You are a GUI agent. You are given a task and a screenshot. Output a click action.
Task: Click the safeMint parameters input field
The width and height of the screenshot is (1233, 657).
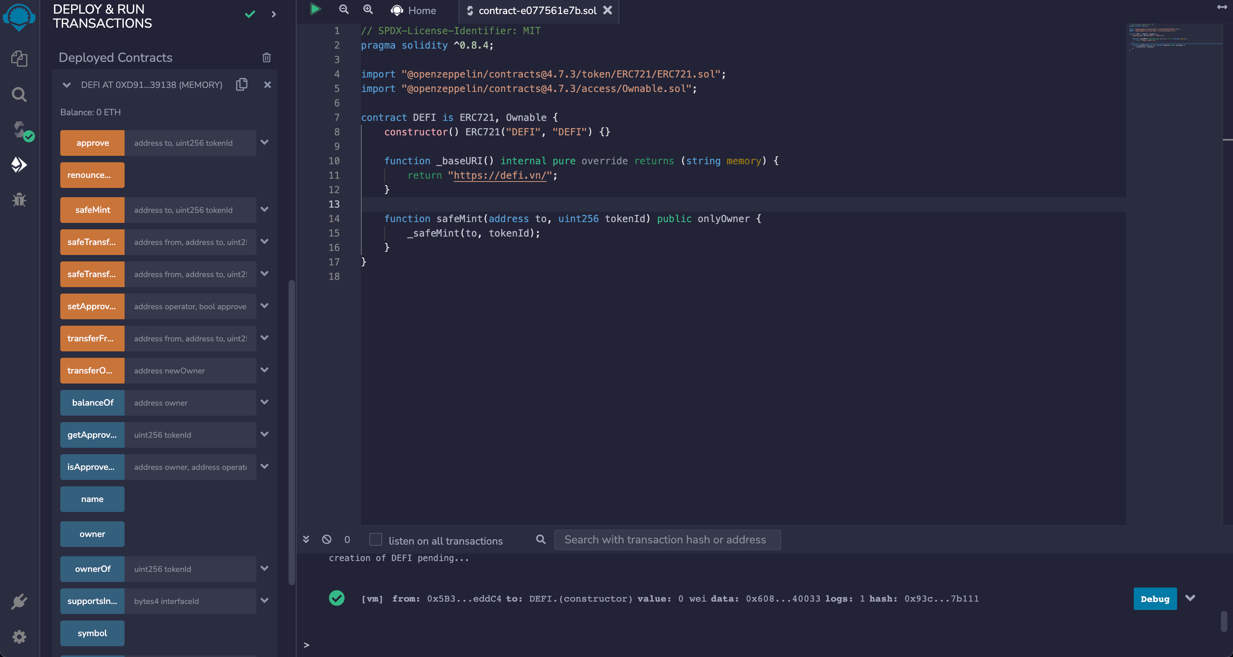pyautogui.click(x=190, y=210)
